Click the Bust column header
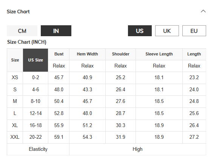This screenshot has width=208, height=158. pos(59,54)
